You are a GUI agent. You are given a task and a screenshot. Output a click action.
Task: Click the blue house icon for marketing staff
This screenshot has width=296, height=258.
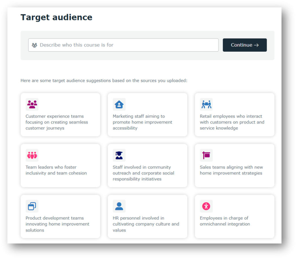[119, 104]
